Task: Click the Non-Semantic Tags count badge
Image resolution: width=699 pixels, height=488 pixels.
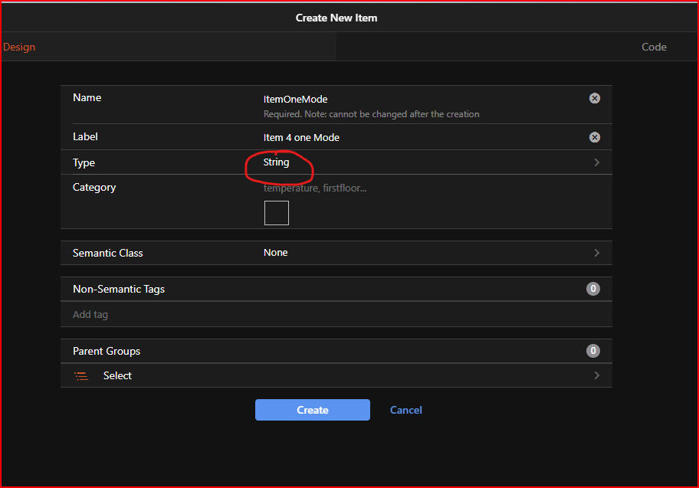Action: point(592,289)
